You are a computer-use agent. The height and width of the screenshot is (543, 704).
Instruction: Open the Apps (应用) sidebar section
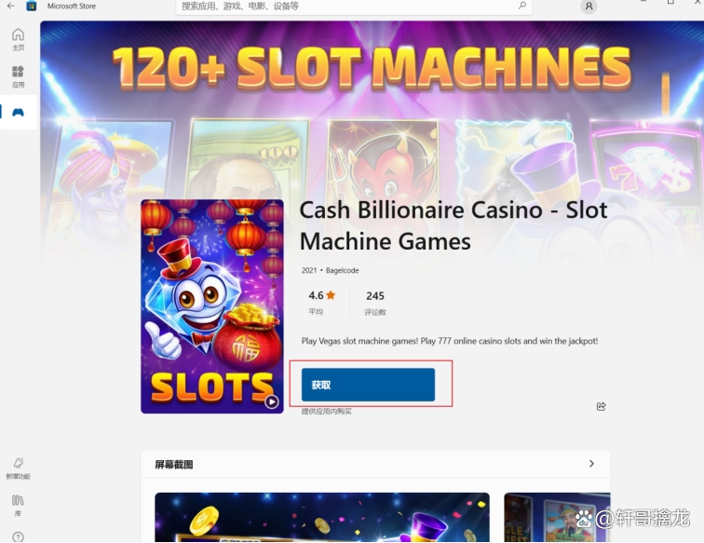(x=18, y=76)
